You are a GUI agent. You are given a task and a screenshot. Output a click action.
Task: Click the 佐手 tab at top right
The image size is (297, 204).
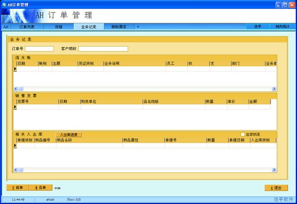pos(257,27)
